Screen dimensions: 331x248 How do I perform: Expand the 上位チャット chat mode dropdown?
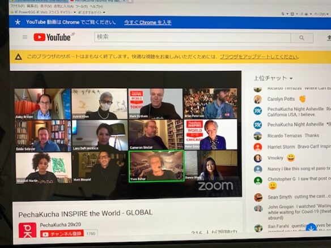tap(291, 79)
